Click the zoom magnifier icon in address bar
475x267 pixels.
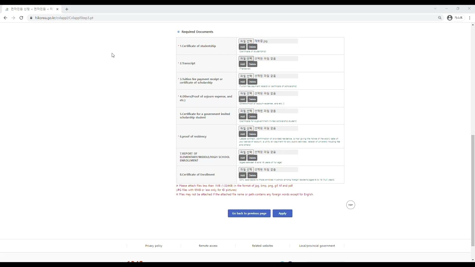(x=440, y=18)
